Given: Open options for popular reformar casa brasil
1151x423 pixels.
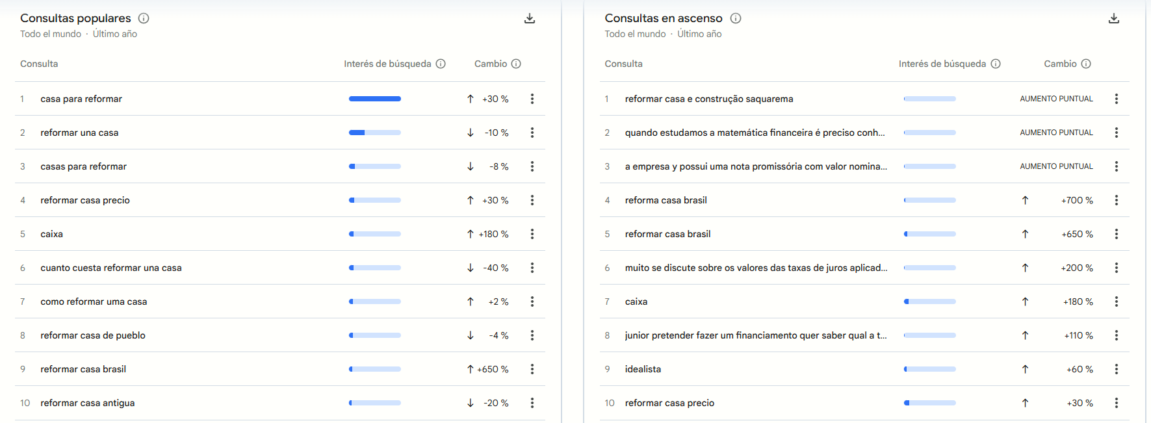Looking at the screenshot, I should (532, 369).
